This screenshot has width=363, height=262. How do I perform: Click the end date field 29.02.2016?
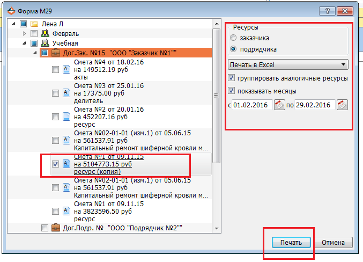click(x=315, y=105)
